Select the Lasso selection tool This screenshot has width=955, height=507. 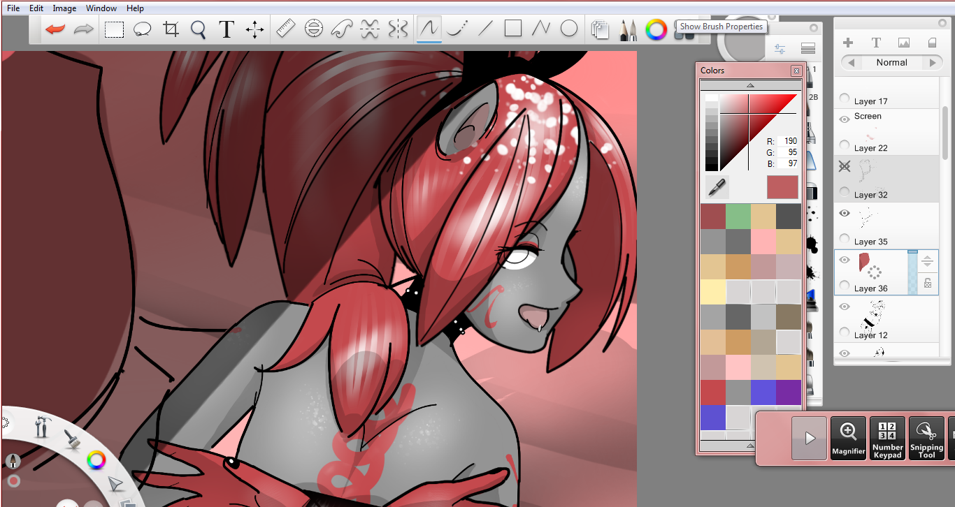coord(143,29)
